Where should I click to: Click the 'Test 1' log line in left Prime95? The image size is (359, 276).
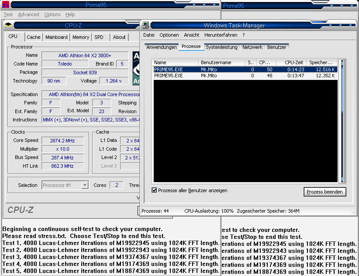point(110,243)
